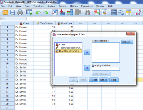The image size is (143, 110).
Task: Click the Reset button in dialog
Action: 94,80
